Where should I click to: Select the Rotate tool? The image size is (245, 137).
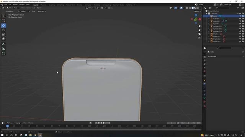[x=3, y=30]
